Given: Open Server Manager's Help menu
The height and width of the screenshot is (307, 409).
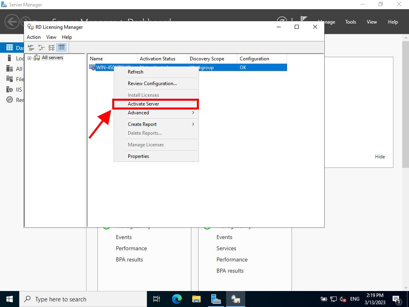Looking at the screenshot, I should 393,22.
